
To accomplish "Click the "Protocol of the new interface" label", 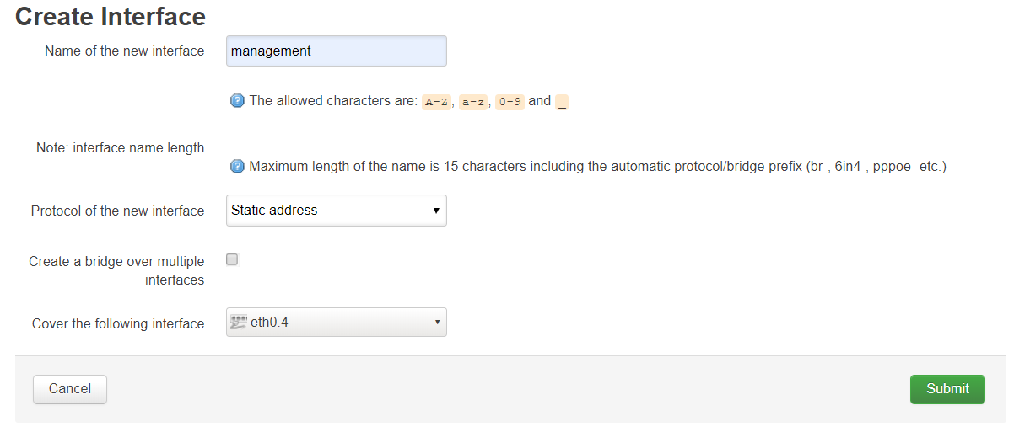I will (117, 211).
